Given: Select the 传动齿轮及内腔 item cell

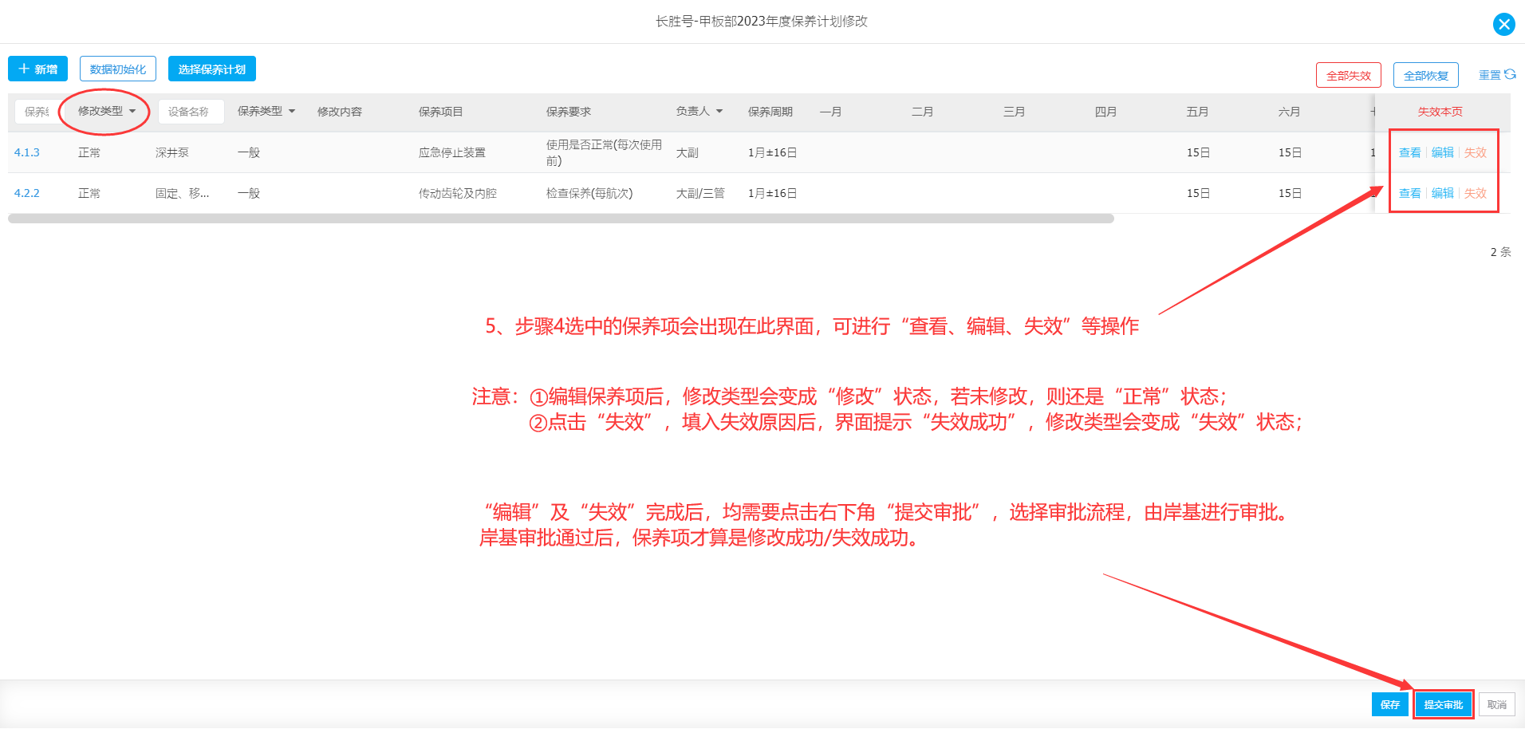Looking at the screenshot, I should click(457, 193).
